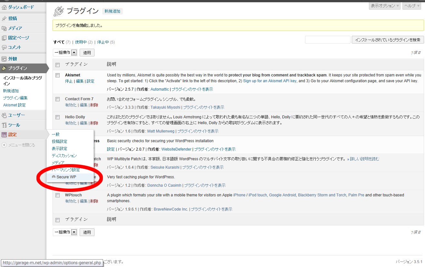The width and height of the screenshot is (425, 267).
Task: Click 設定 in the Secure WordPress description row
Action: click(111, 149)
